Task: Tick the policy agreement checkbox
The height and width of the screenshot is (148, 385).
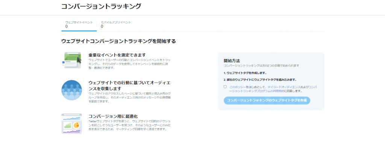Action: (225, 87)
